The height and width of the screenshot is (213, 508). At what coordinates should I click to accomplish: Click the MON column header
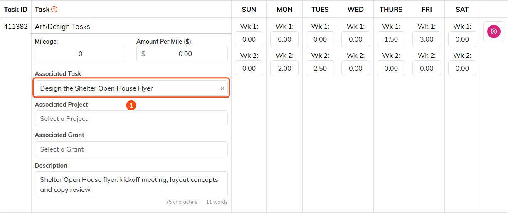(x=284, y=9)
